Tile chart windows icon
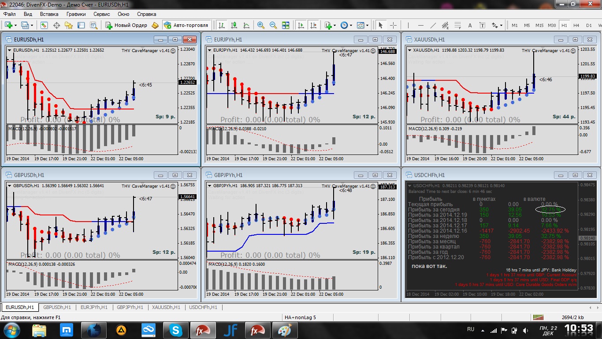Viewport: 602px width, 339px height. tap(286, 25)
